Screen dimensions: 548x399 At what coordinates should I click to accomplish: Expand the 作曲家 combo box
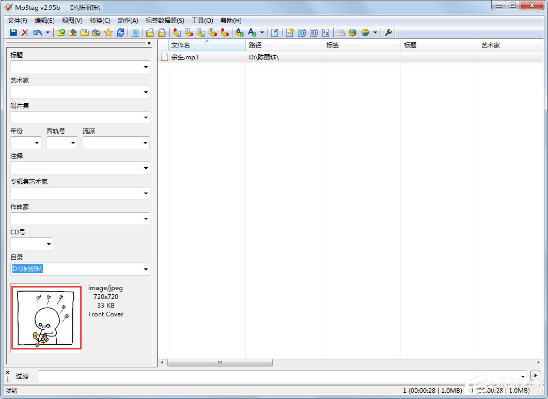[x=146, y=219]
